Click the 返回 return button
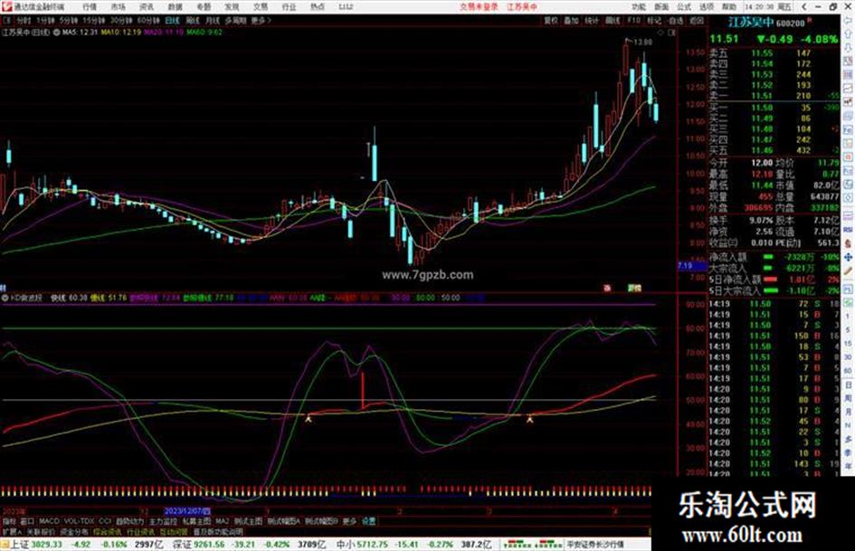The image size is (855, 551). 697,20
